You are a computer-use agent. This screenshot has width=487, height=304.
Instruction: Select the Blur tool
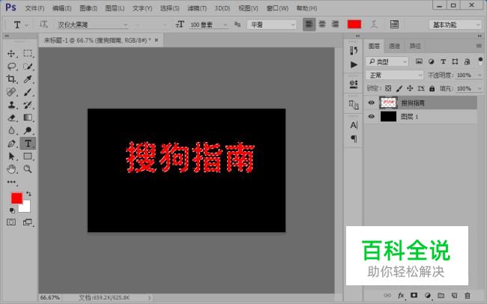pos(11,130)
